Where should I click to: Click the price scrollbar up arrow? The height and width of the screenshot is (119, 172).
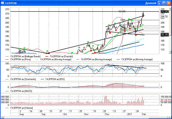pyautogui.click(x=170, y=8)
